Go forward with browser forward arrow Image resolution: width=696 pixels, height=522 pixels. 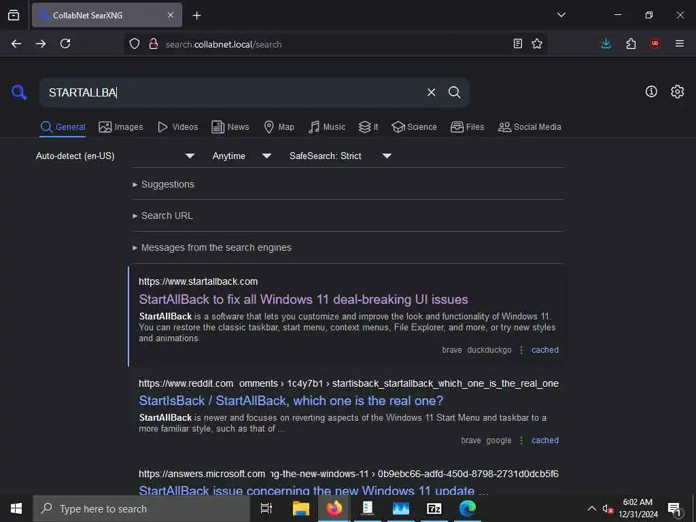click(x=41, y=43)
